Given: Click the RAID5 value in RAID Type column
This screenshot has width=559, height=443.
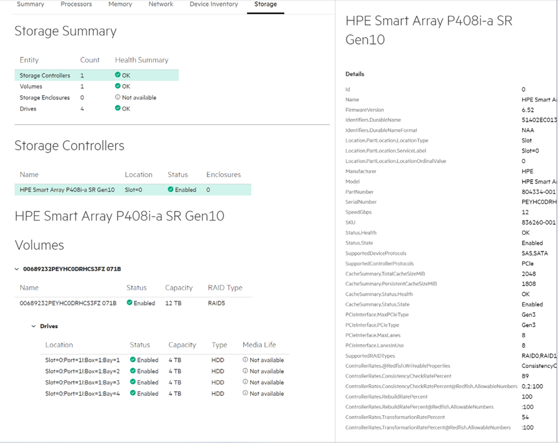Looking at the screenshot, I should (x=216, y=303).
